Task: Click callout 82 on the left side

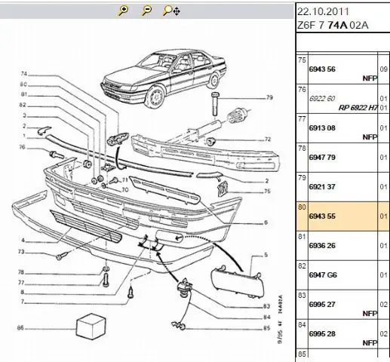Action: pos(23,105)
